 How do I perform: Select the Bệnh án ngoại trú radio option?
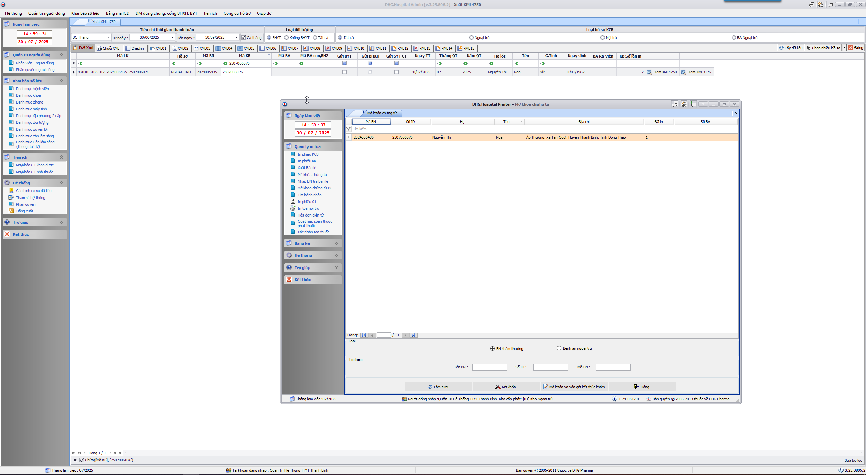[559, 348]
